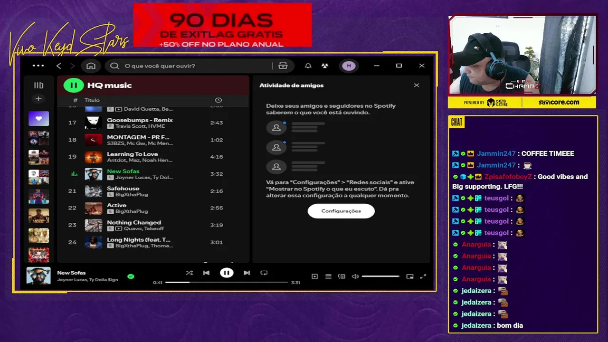
Task: Open artist link Travis Scott, HVME
Action: pyautogui.click(x=140, y=126)
